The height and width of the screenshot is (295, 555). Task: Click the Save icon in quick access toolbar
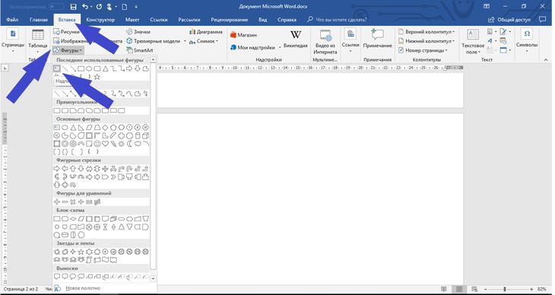click(73, 7)
